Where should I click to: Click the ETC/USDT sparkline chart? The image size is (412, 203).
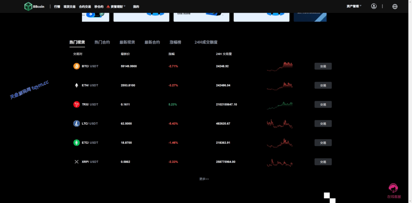point(280,143)
